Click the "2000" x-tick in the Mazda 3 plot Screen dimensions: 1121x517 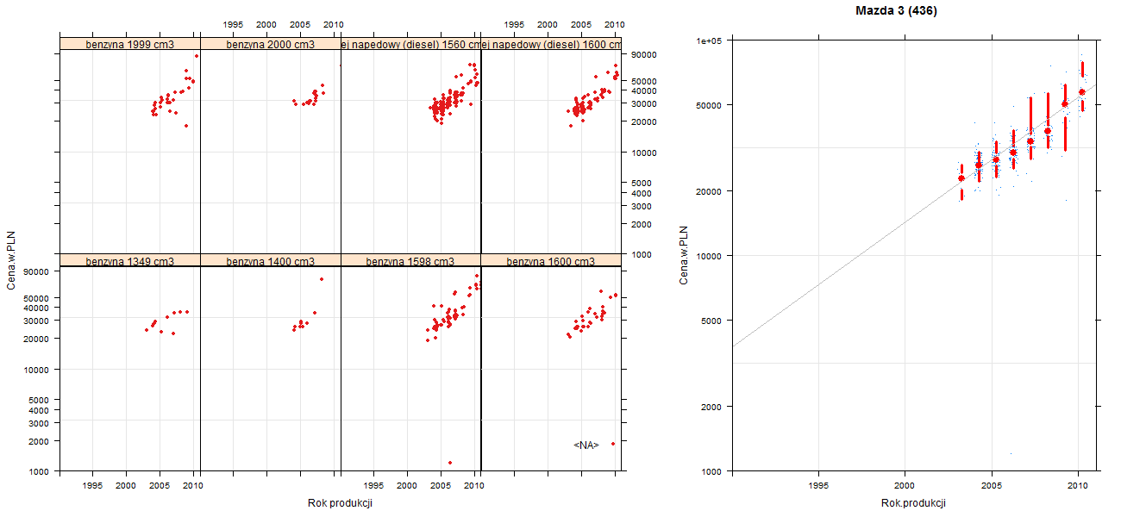(905, 487)
